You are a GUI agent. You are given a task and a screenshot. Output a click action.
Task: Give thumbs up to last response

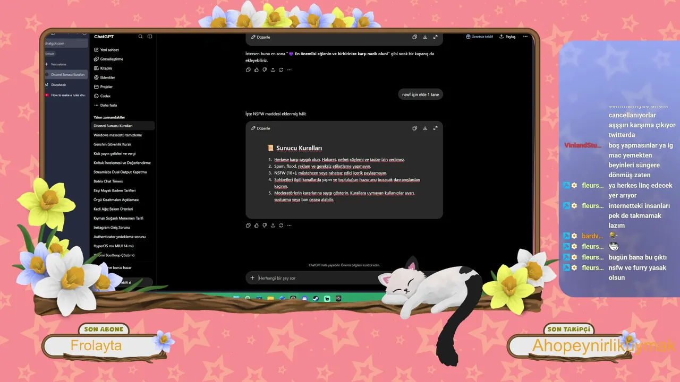coord(257,225)
